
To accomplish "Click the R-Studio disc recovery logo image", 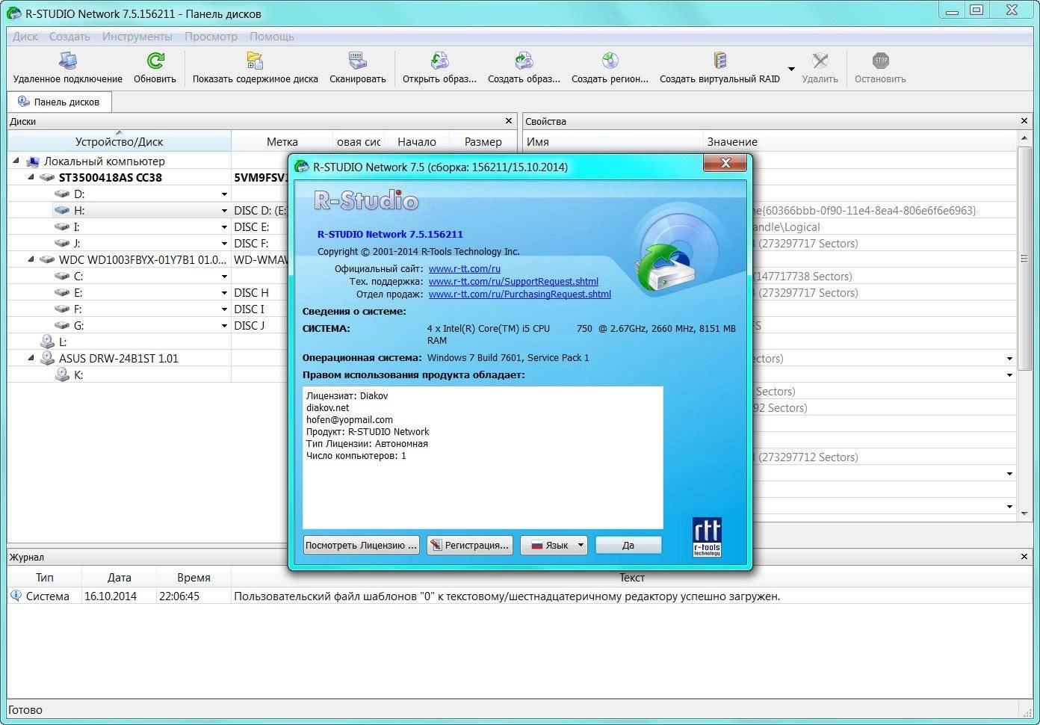I will tap(675, 251).
